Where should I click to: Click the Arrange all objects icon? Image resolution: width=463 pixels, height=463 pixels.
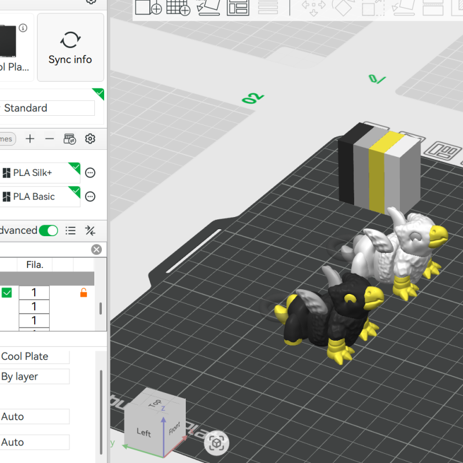[x=239, y=8]
